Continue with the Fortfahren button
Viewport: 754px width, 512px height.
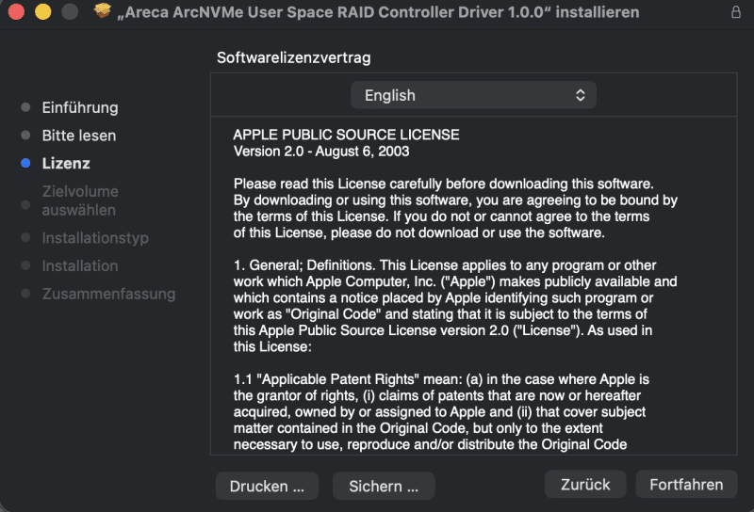pos(686,484)
